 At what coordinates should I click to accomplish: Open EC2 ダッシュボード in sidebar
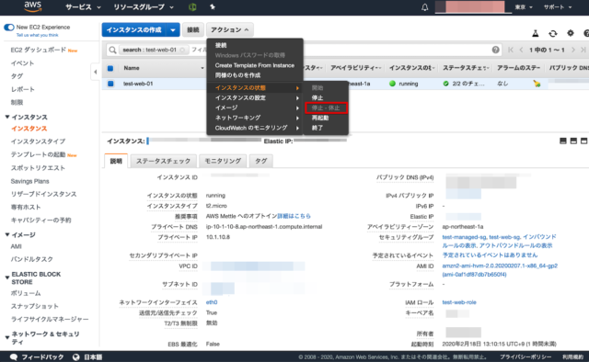point(39,50)
